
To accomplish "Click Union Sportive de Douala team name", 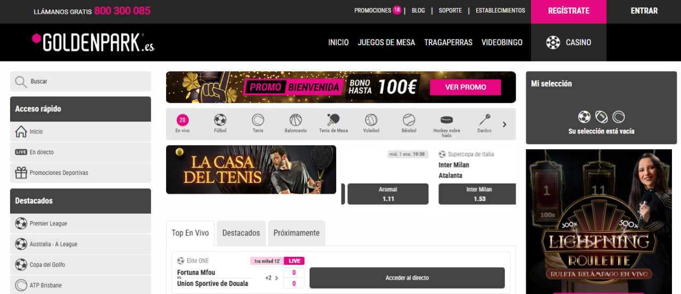I will tap(213, 284).
